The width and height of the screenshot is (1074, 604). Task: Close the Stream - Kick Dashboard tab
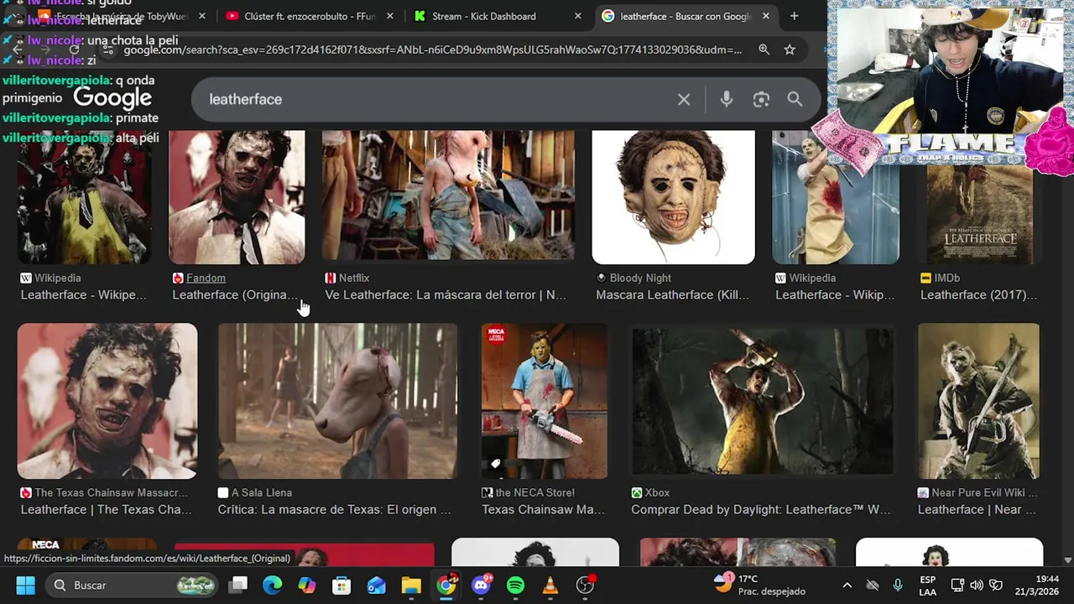[x=577, y=16]
